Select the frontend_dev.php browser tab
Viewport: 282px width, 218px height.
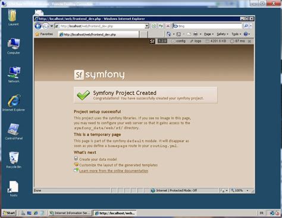click(x=99, y=34)
